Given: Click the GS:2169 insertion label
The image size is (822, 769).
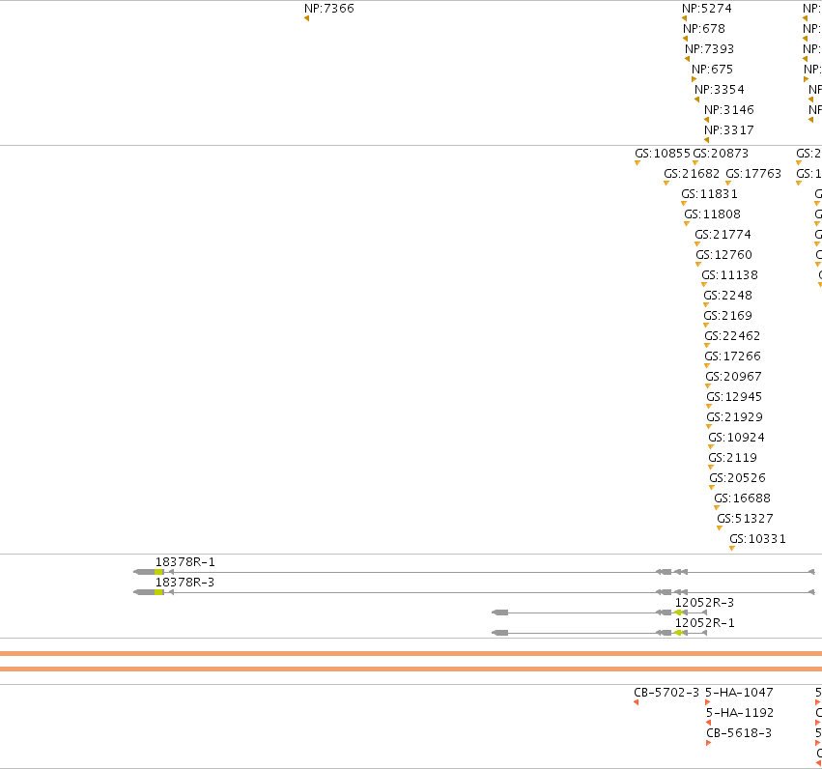Looking at the screenshot, I should click(x=727, y=316).
